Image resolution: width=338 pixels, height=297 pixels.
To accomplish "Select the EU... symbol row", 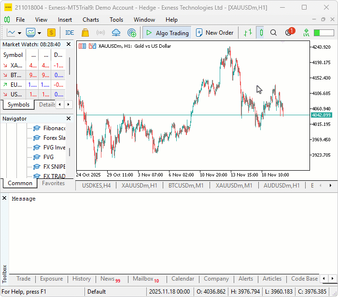I will coord(33,84).
